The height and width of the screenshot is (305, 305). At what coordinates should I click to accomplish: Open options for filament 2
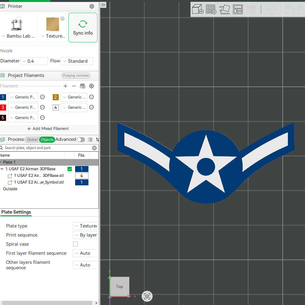91,97
